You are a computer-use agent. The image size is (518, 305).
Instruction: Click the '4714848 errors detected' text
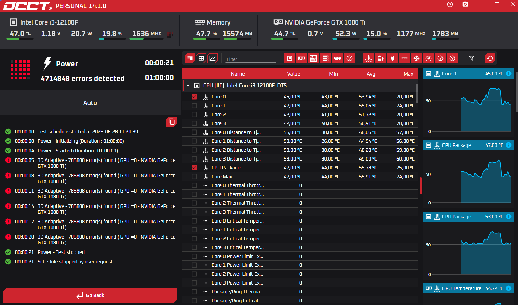tap(83, 78)
